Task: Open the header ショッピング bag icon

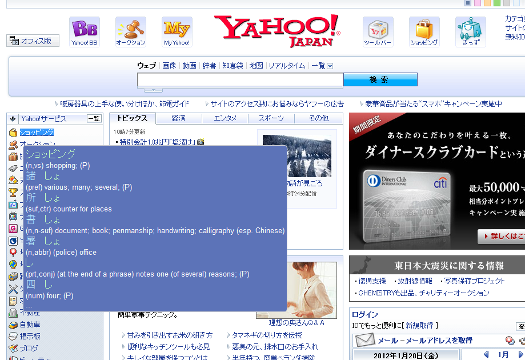Action: tap(424, 32)
